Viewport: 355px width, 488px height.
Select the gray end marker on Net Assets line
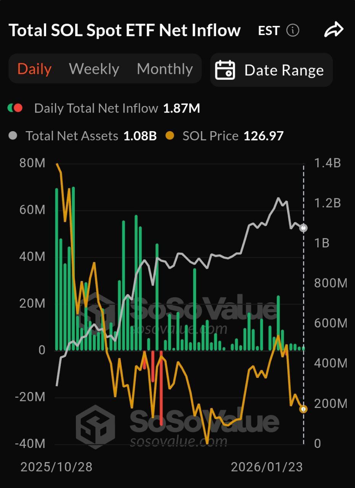tap(304, 228)
